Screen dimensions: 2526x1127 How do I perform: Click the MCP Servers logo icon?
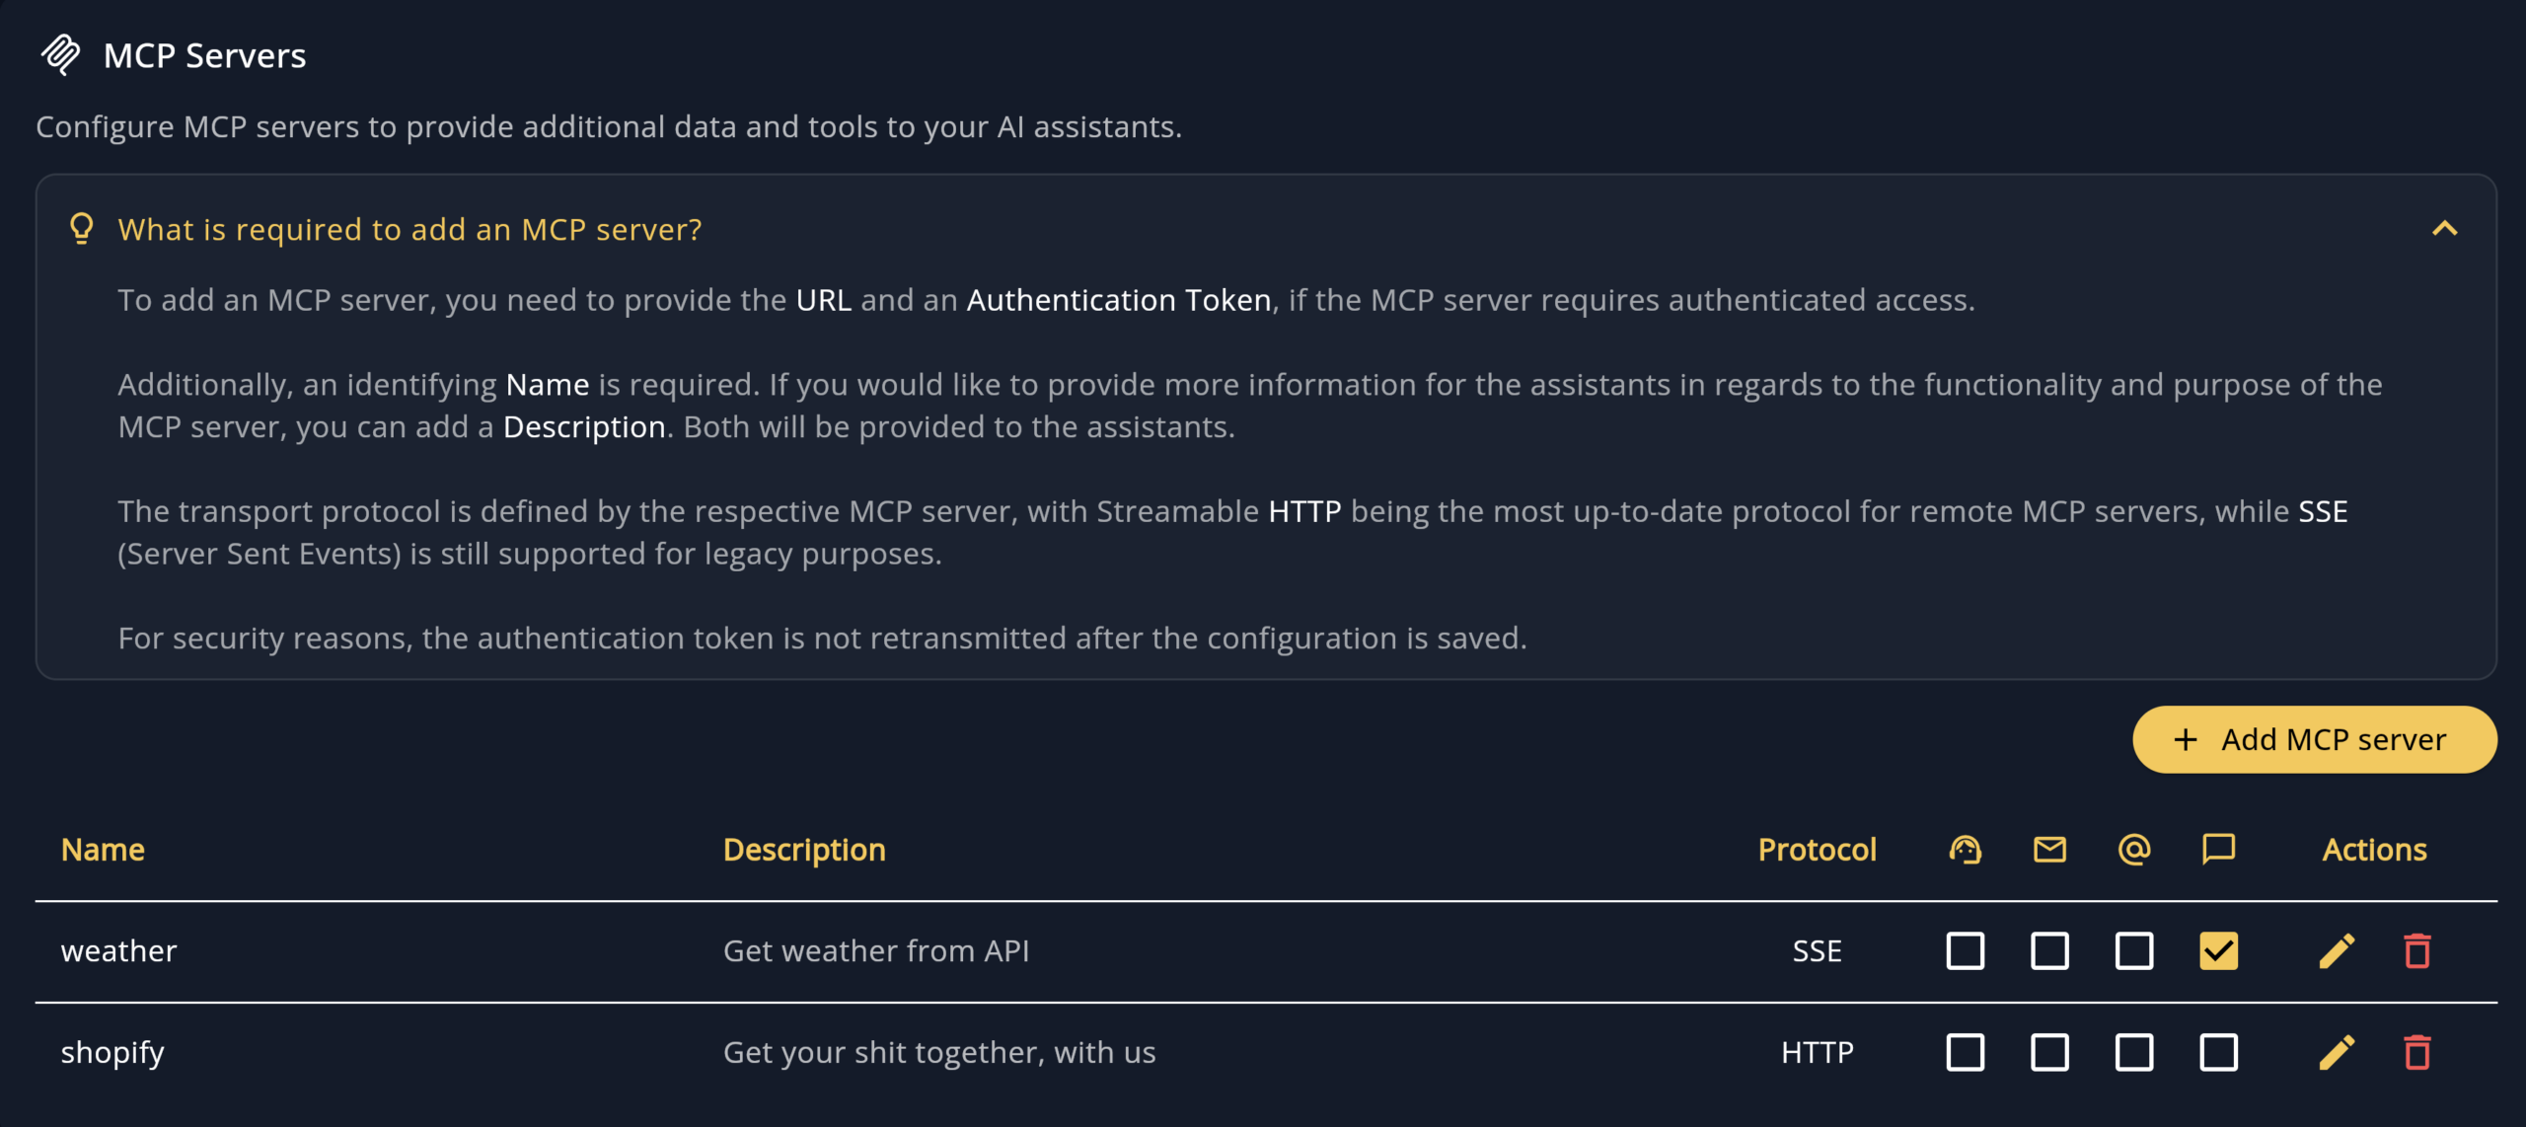click(x=60, y=55)
